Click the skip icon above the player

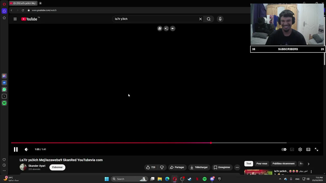click(x=172, y=28)
